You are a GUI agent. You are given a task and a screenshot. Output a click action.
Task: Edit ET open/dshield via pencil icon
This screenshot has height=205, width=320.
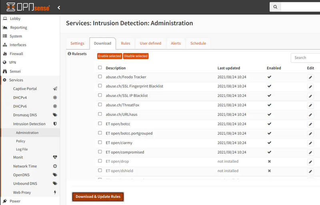pyautogui.click(x=310, y=171)
